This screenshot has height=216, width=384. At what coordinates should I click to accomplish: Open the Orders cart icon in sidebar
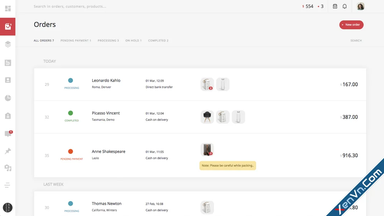pyautogui.click(x=8, y=26)
